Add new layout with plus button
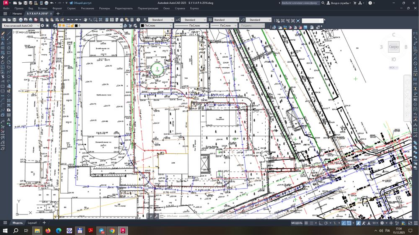Screen dimensions: 419x235 (44, 223)
